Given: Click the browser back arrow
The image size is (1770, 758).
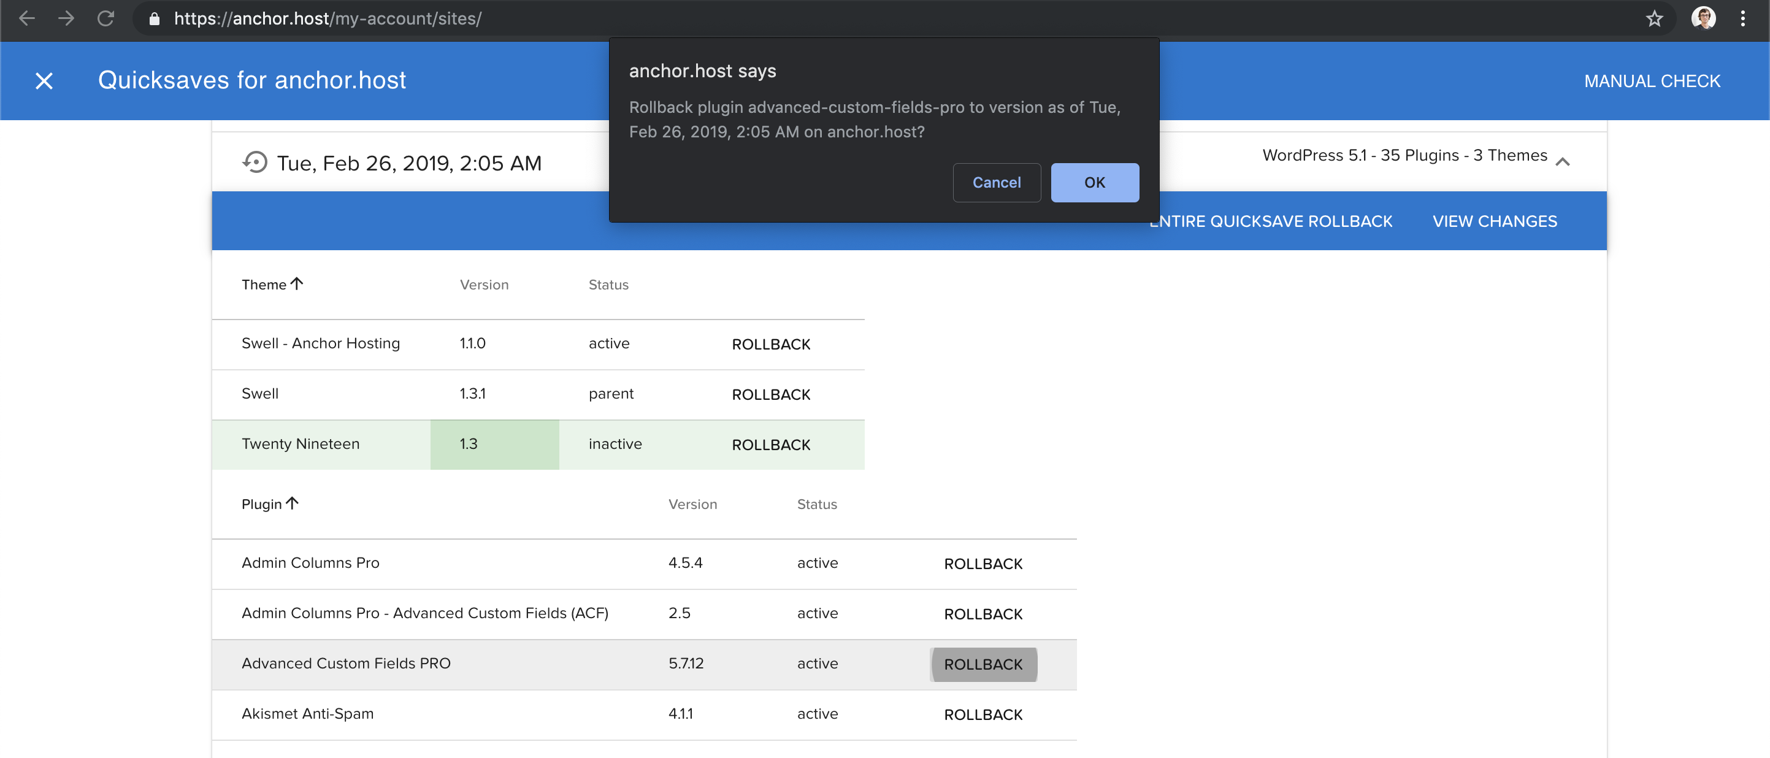Looking at the screenshot, I should coord(27,18).
